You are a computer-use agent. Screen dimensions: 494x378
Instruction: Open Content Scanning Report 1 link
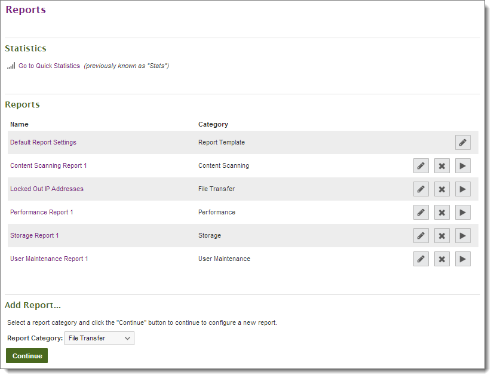click(48, 165)
